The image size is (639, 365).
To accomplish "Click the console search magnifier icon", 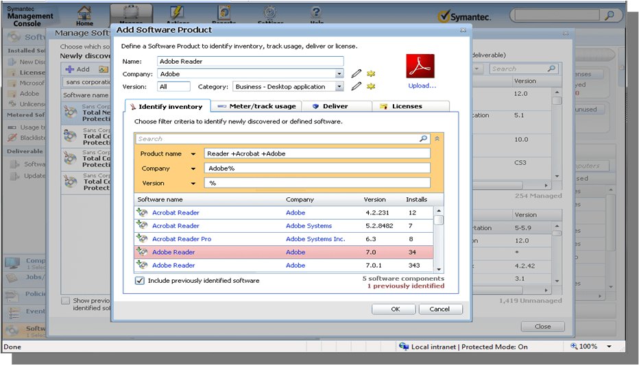I will (x=610, y=16).
